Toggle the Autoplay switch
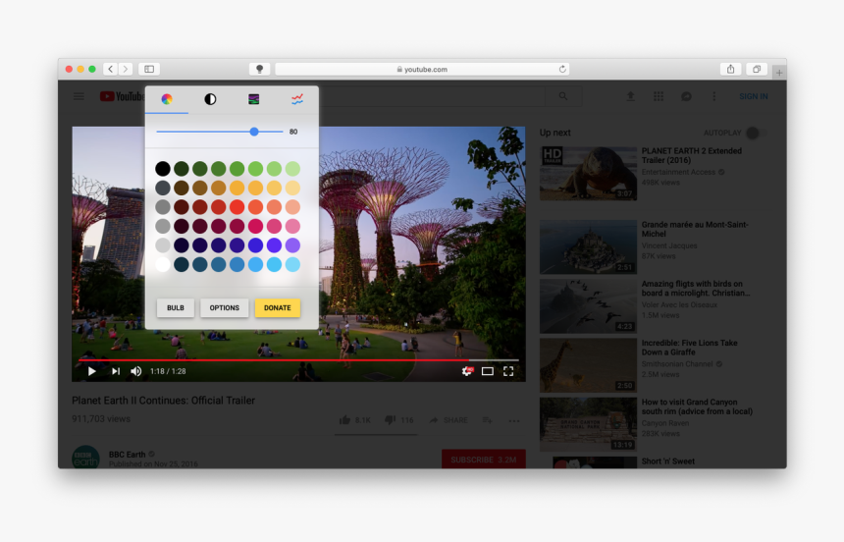Image resolution: width=844 pixels, height=542 pixels. coord(753,133)
